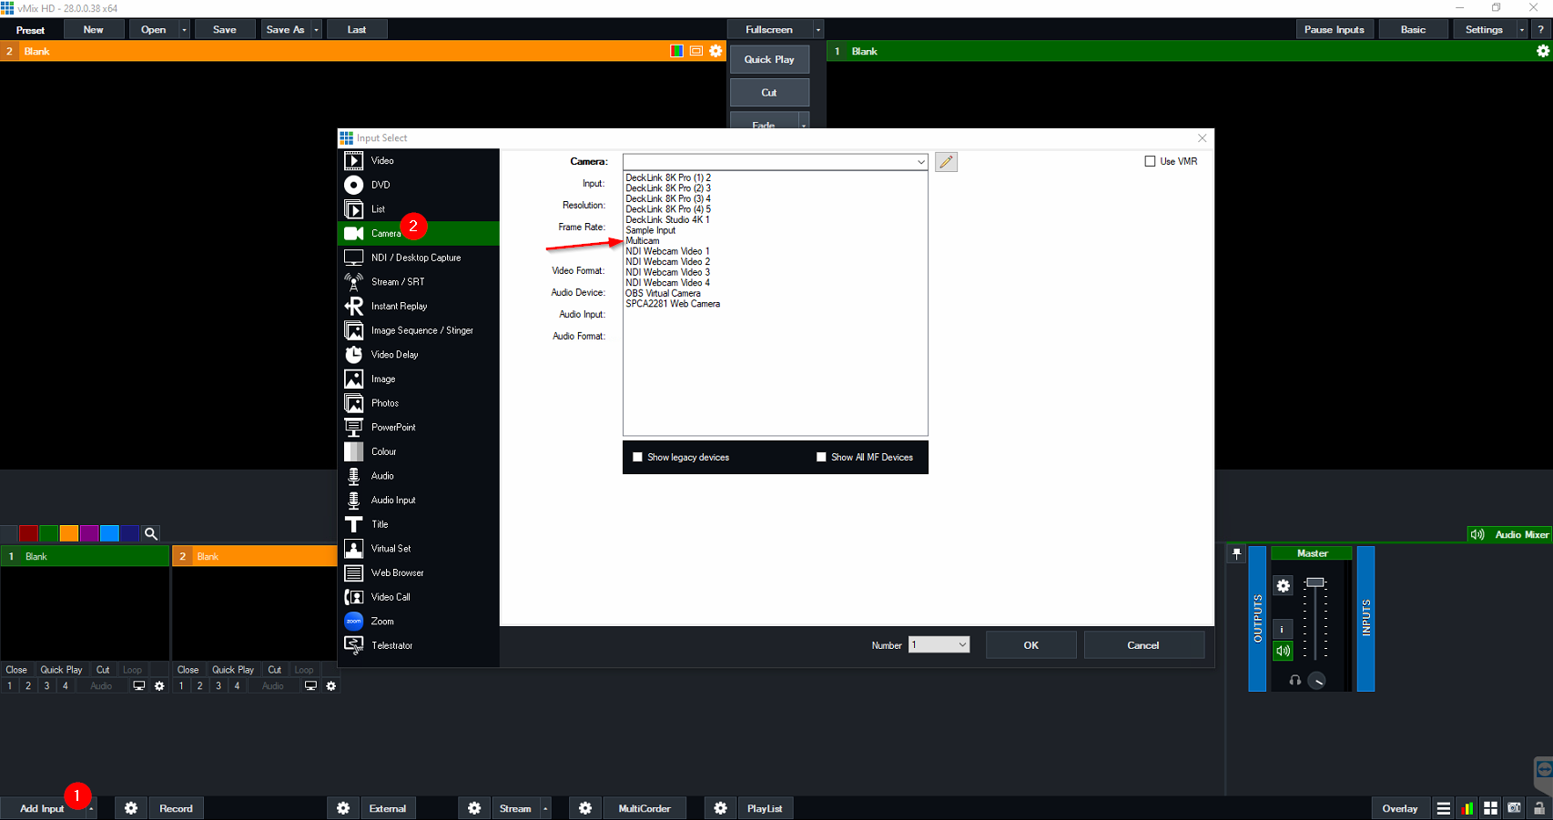This screenshot has width=1553, height=820.
Task: Check Show All MF Devices
Action: pyautogui.click(x=821, y=457)
